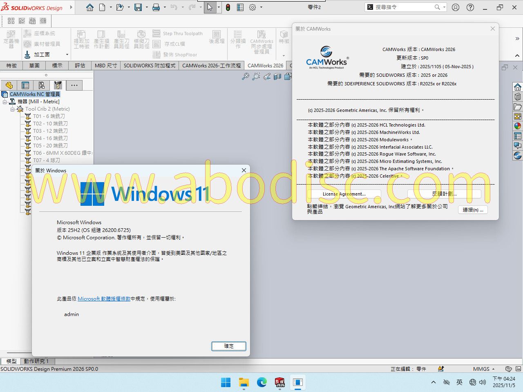The height and width of the screenshot is (392, 523).
Task: Open Microsoft Edge from the taskbar
Action: point(261,382)
